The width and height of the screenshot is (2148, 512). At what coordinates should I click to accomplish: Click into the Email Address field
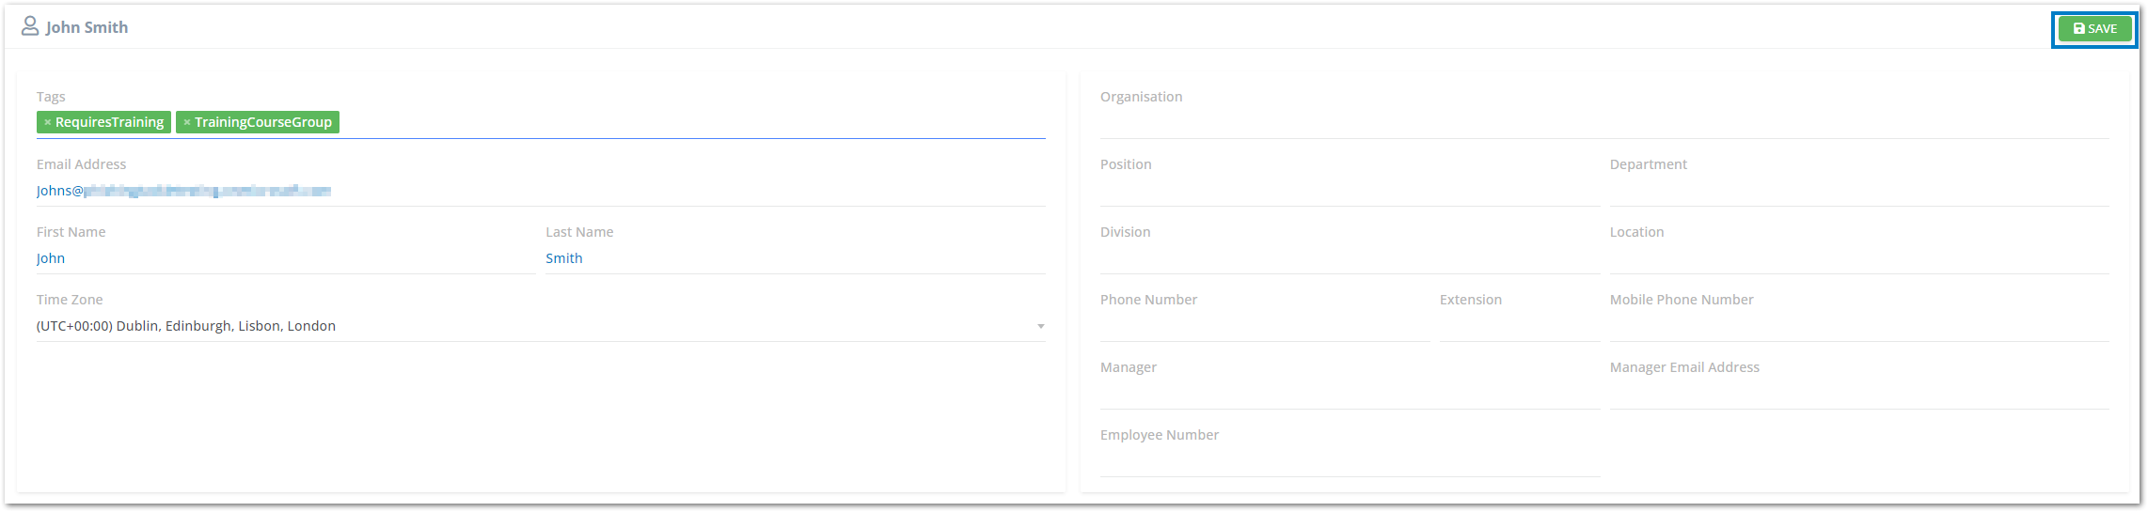(541, 191)
